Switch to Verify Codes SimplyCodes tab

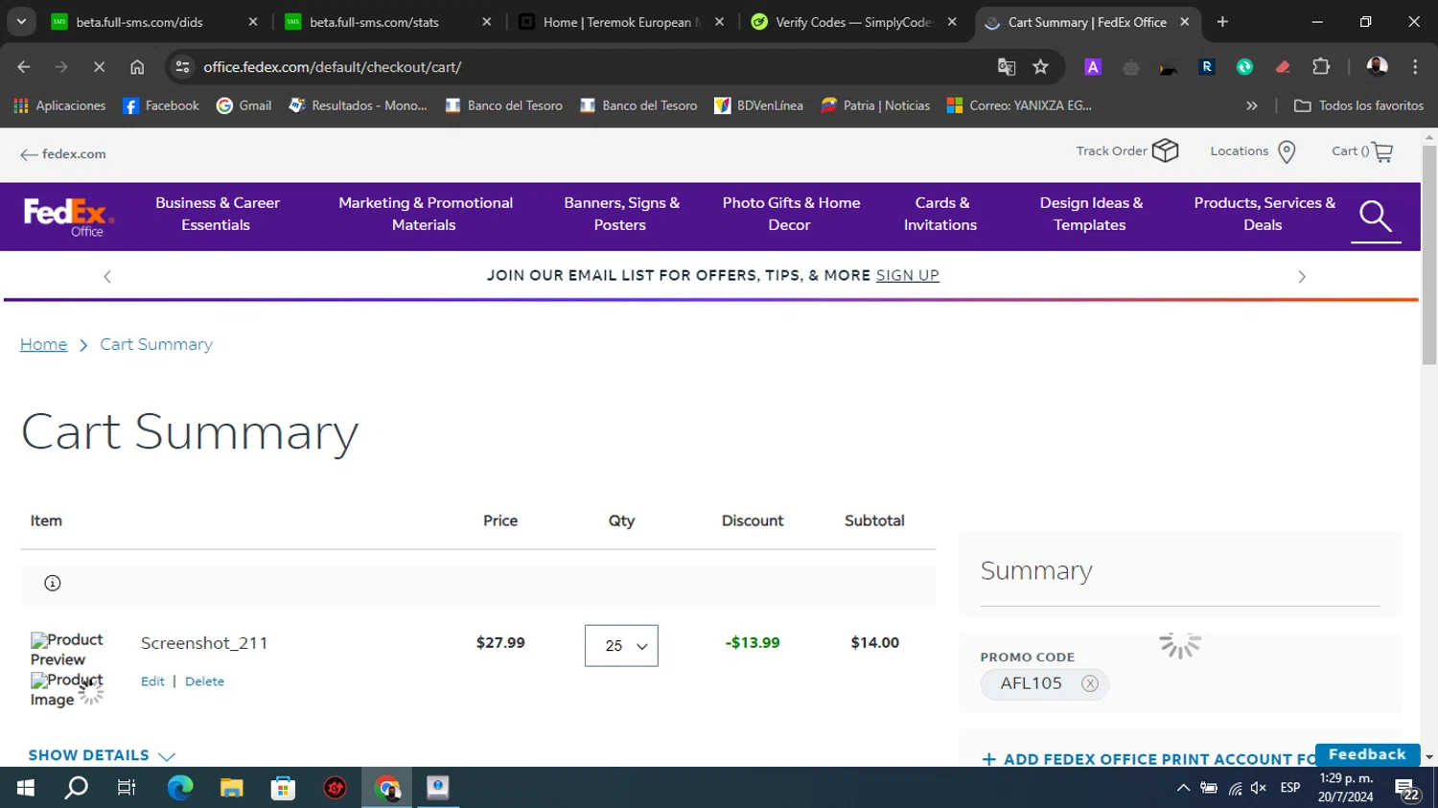[x=853, y=22]
